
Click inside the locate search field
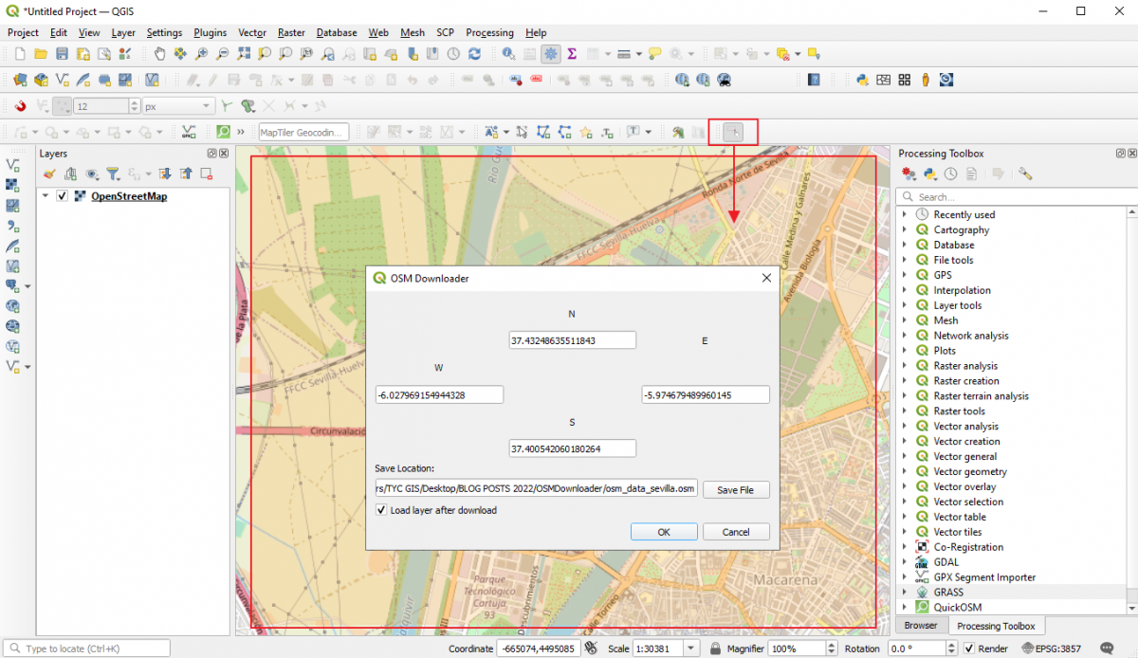click(85, 648)
